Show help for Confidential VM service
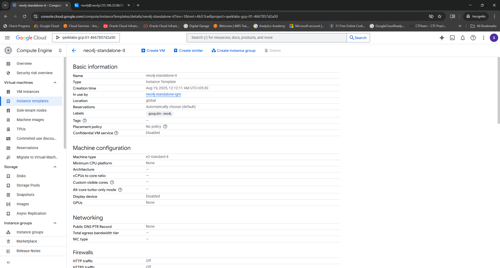Screen dimensions: 500x268 tap(116, 133)
